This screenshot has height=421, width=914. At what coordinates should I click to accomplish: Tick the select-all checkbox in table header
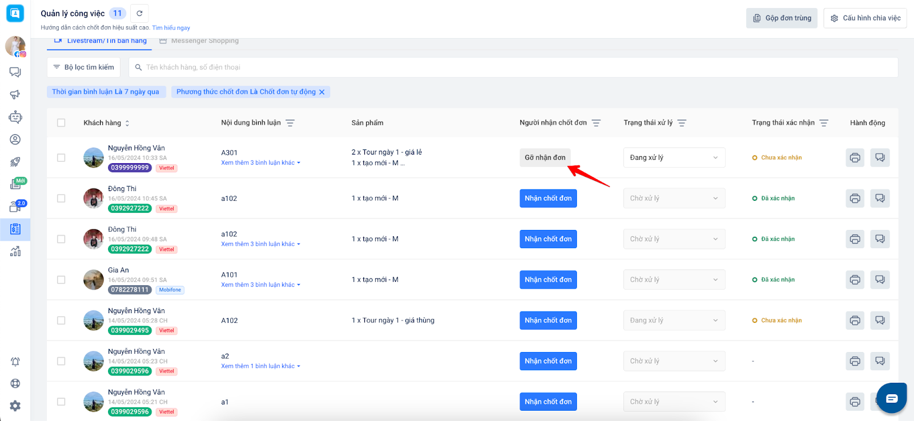(x=61, y=123)
